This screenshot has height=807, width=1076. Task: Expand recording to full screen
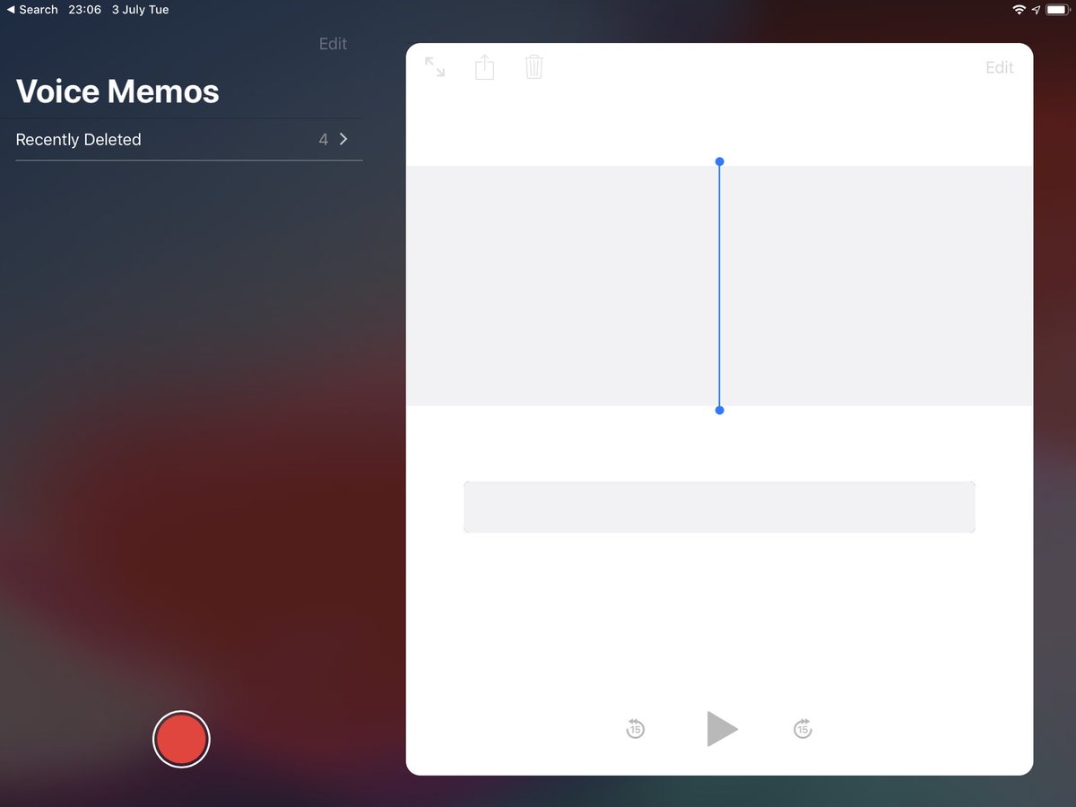(x=435, y=66)
